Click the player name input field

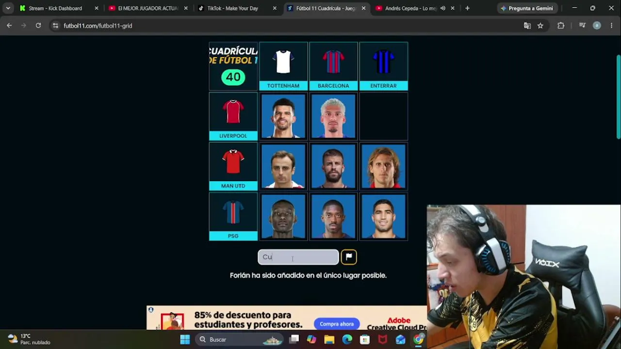pyautogui.click(x=298, y=257)
